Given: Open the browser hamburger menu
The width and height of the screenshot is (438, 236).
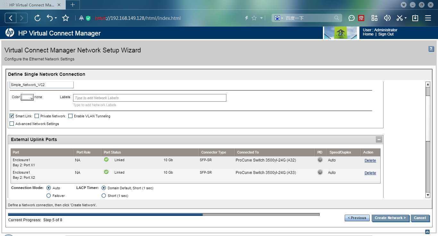Looking at the screenshot, I should point(428,18).
